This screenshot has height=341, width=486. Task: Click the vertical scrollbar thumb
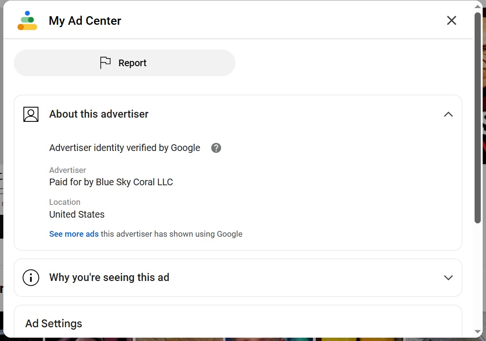point(477,118)
